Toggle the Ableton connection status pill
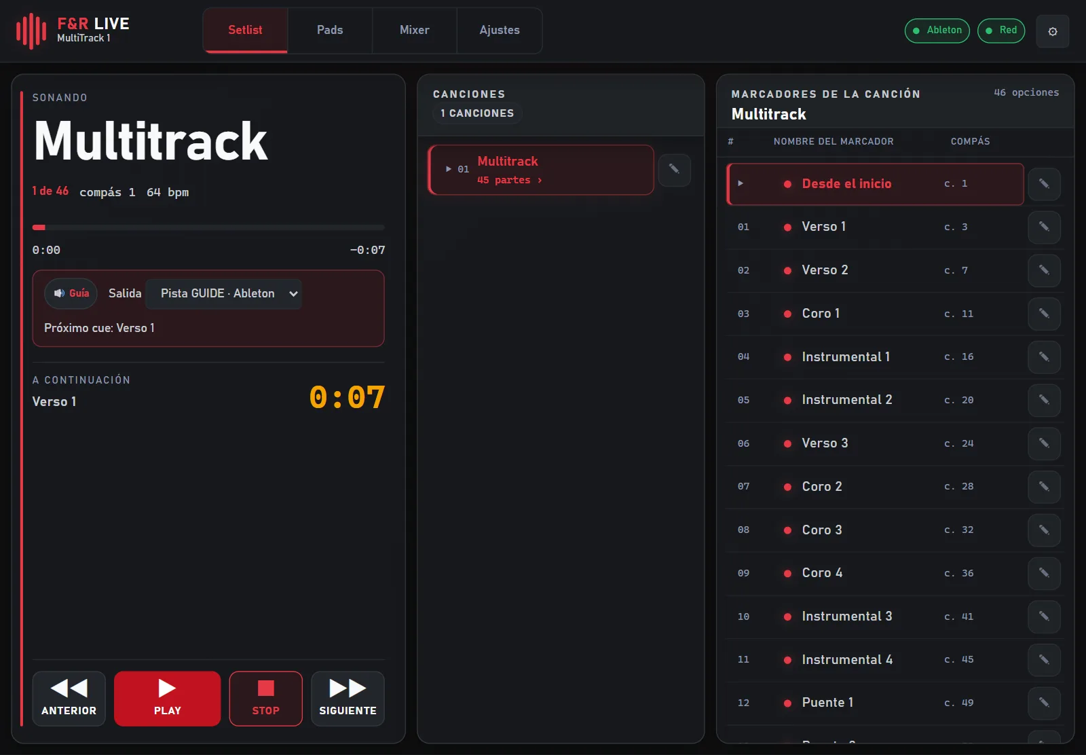Viewport: 1086px width, 755px height. click(x=937, y=31)
